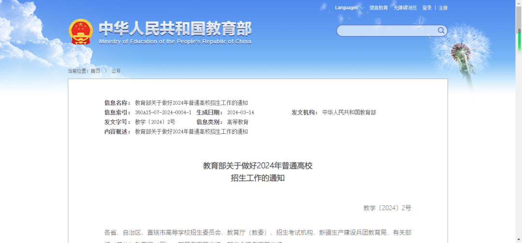Click the English ministry name subtitle
522x243 pixels.
(x=175, y=42)
